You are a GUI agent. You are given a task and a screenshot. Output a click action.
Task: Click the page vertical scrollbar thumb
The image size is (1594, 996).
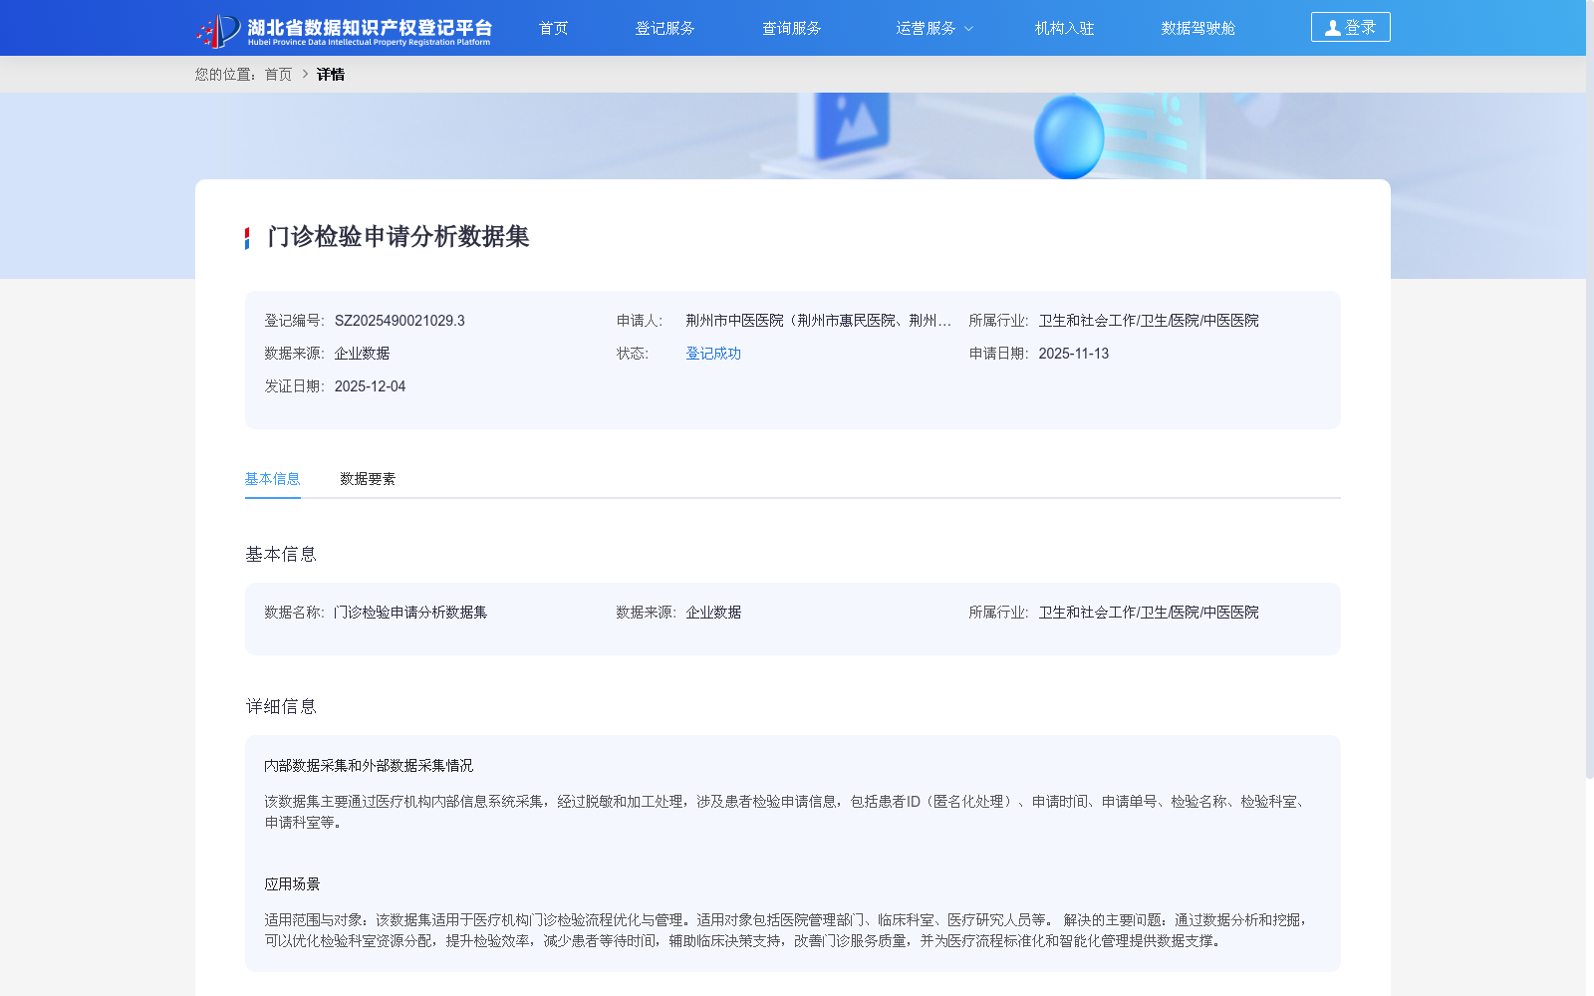(1589, 388)
